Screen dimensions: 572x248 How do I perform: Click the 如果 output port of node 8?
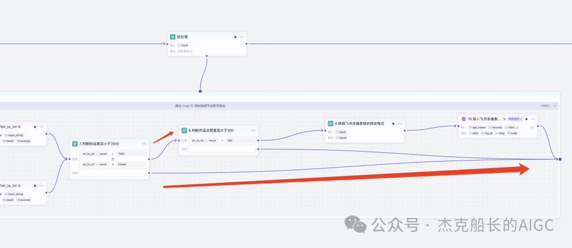[x=258, y=140]
